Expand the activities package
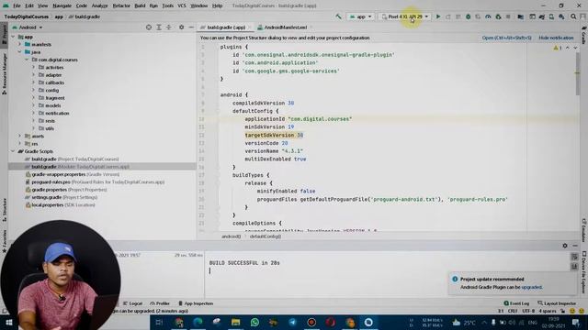This screenshot has height=330, width=588. [33, 67]
